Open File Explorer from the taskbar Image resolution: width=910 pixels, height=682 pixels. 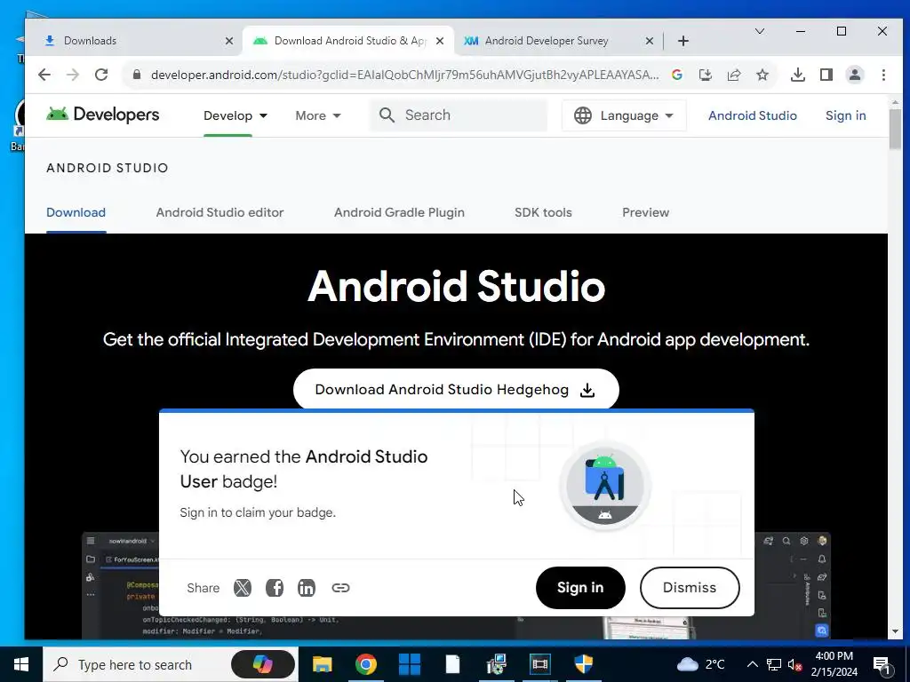322,664
